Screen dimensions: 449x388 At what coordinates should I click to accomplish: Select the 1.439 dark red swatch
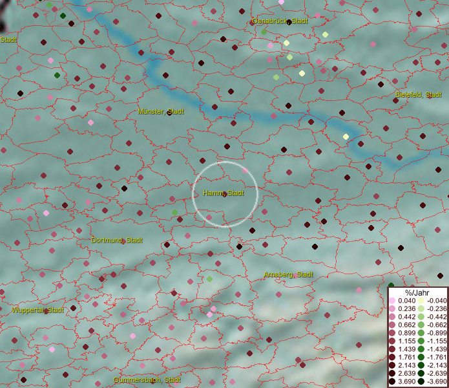(392, 349)
